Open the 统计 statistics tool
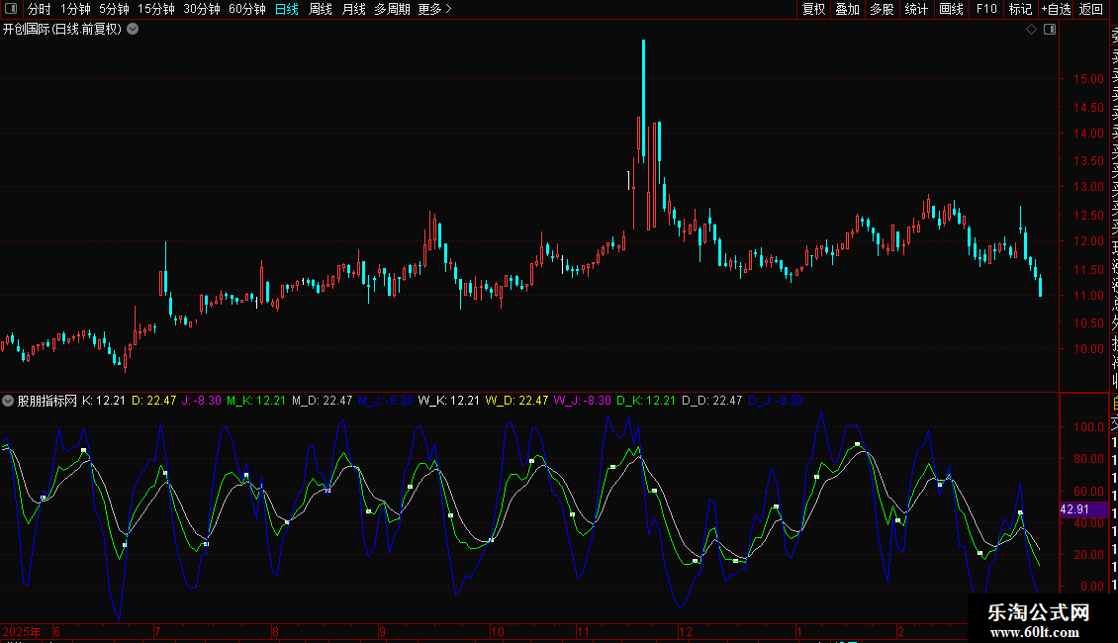 pos(916,9)
